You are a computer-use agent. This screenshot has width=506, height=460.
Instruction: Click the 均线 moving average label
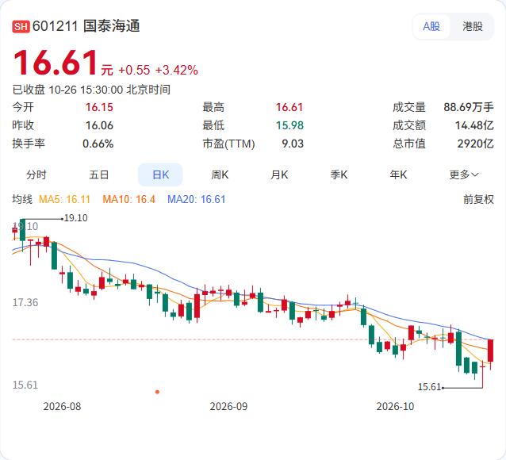point(22,199)
